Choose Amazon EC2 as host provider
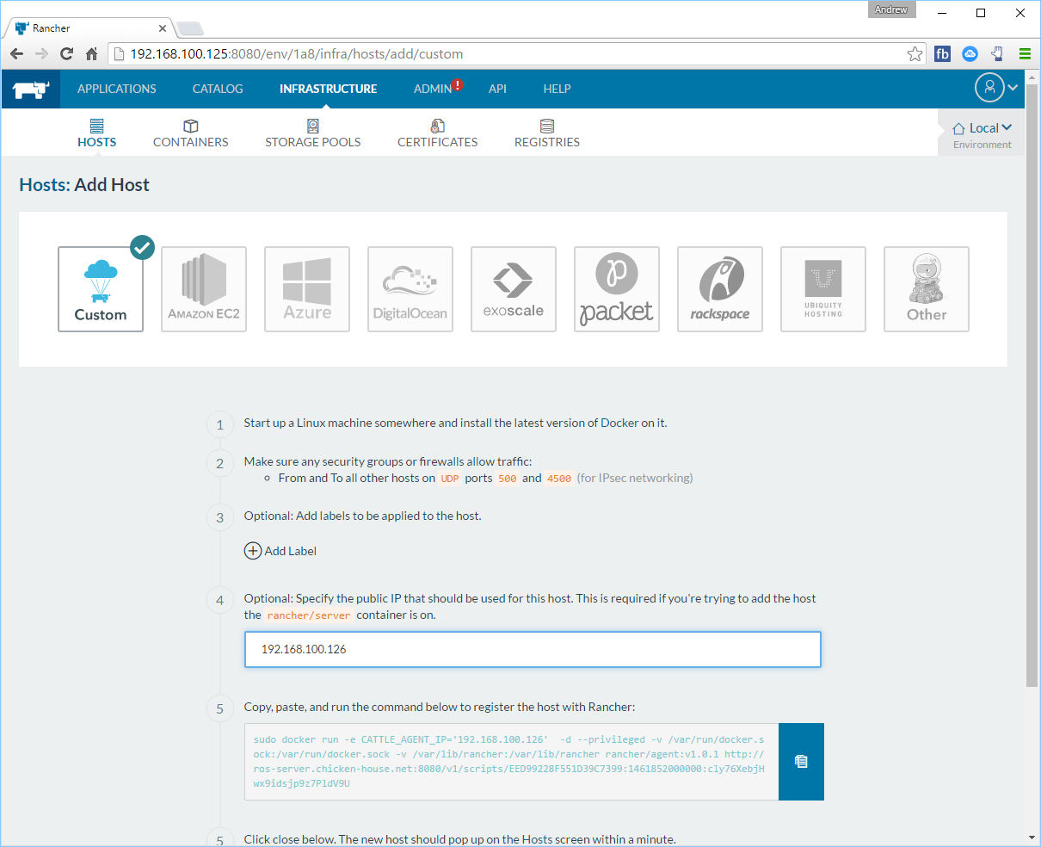The width and height of the screenshot is (1041, 847). click(x=204, y=289)
